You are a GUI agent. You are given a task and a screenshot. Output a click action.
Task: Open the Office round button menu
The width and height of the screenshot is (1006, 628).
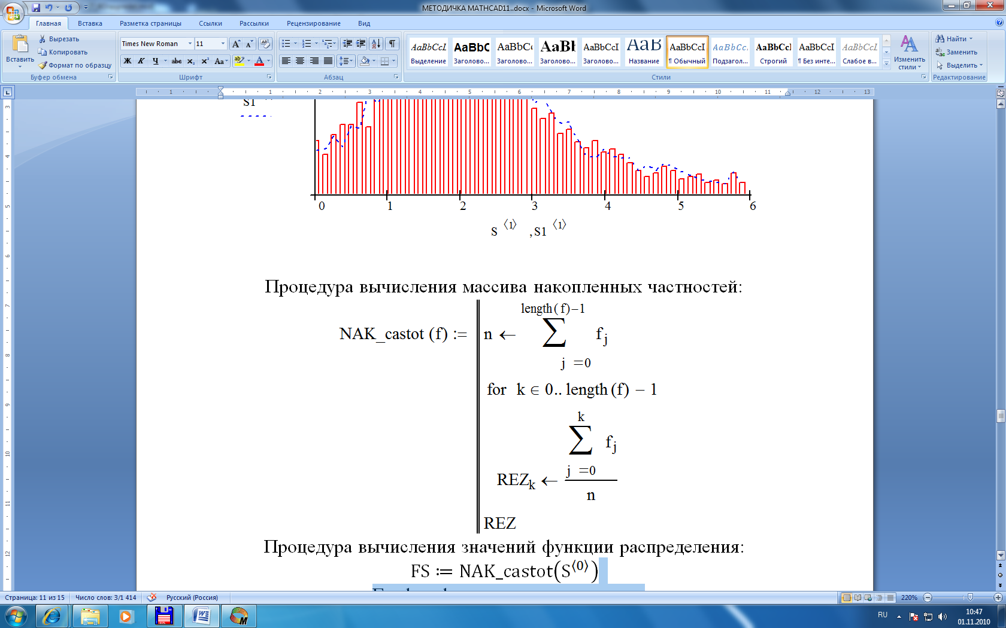tap(13, 13)
